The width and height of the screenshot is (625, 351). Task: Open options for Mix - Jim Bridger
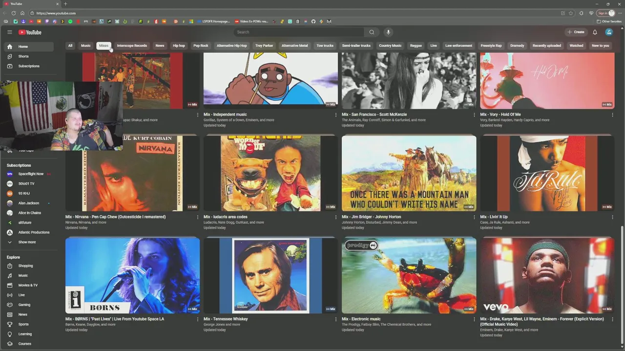click(x=474, y=217)
